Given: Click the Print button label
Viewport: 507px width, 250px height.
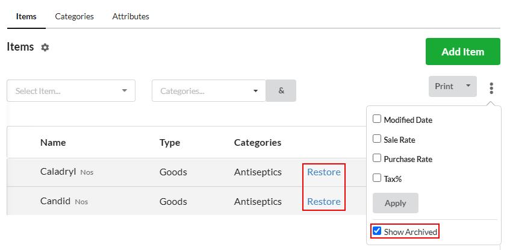Looking at the screenshot, I should coord(444,86).
